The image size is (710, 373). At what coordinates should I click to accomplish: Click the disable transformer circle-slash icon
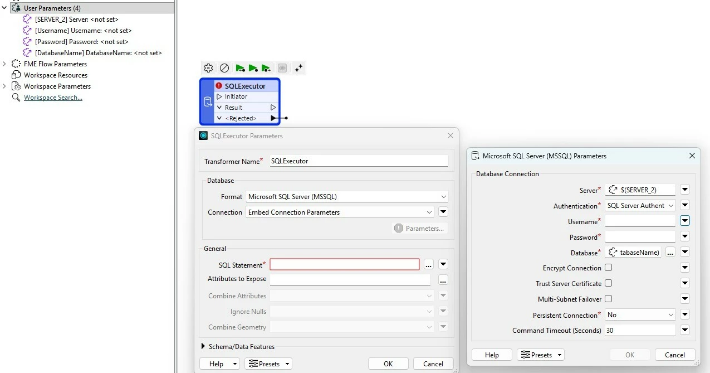point(224,68)
